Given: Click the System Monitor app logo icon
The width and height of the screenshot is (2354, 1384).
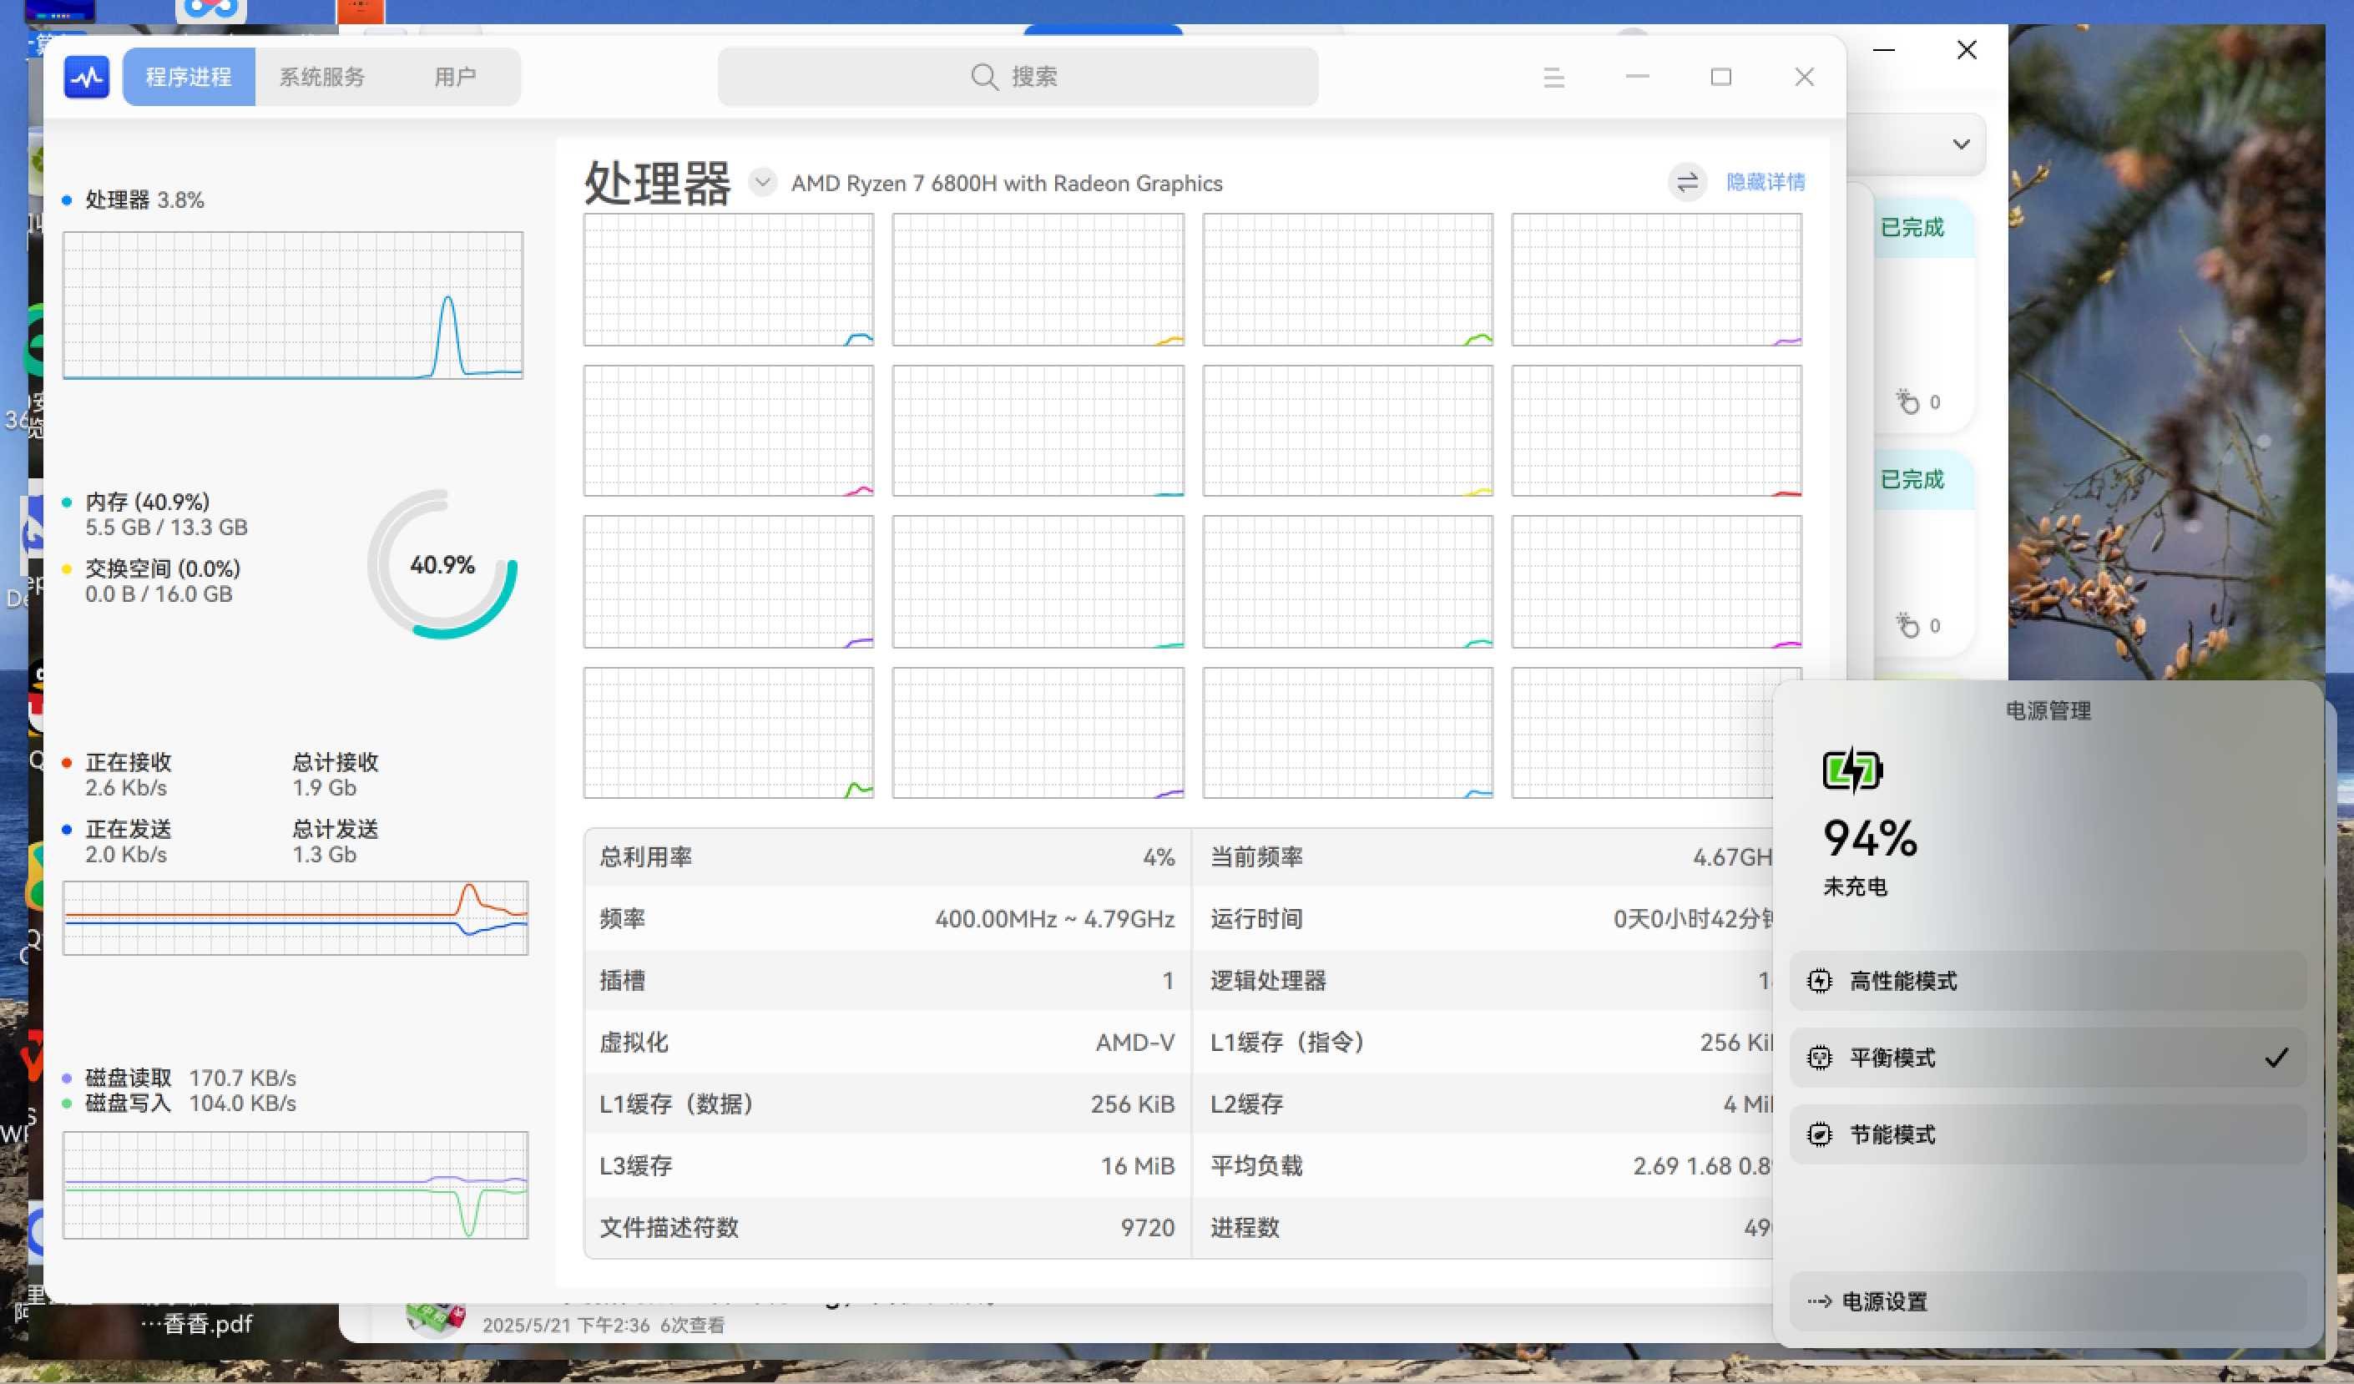Looking at the screenshot, I should (x=87, y=77).
